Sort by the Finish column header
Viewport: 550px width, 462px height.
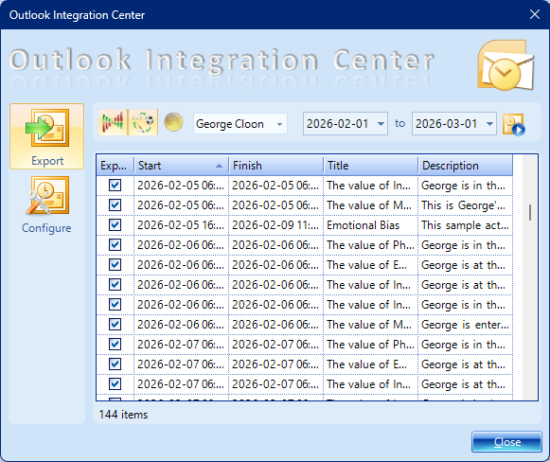[276, 166]
